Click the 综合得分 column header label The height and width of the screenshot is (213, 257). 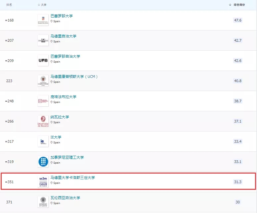[x=239, y=5]
